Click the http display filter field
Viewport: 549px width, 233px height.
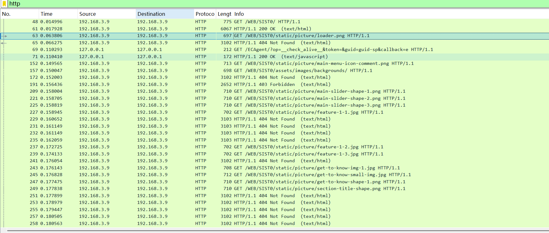[x=278, y=4]
